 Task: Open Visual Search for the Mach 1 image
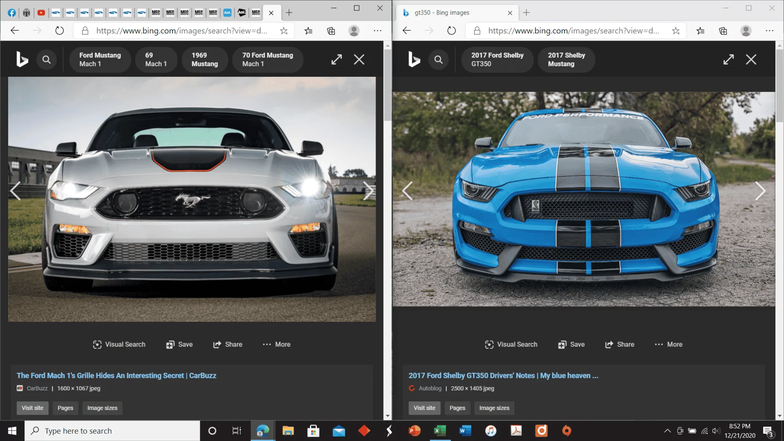pos(119,344)
